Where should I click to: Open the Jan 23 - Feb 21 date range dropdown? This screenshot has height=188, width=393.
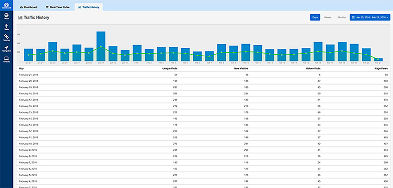370,17
